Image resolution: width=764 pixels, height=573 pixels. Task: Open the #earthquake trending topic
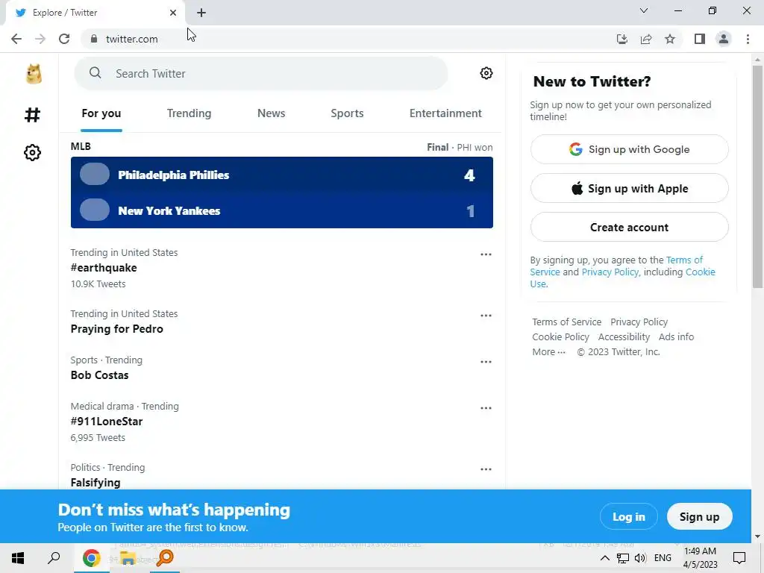coord(103,268)
